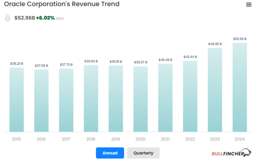Click the 2021 axis label
Screen dimensions: 257x166
tap(165, 139)
